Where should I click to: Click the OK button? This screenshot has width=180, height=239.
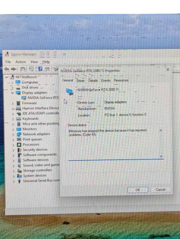point(138,190)
